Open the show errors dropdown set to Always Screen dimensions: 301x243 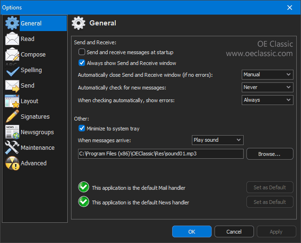point(268,100)
